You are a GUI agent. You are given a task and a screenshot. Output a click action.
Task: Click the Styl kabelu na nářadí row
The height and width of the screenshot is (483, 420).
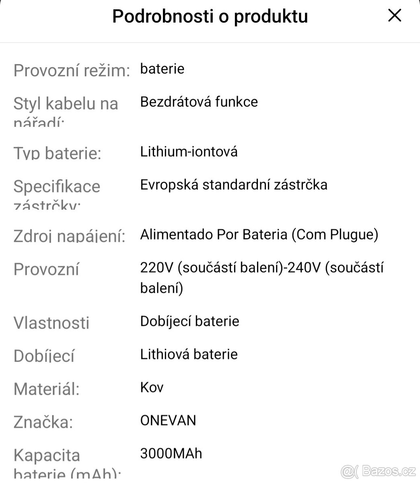click(66, 109)
